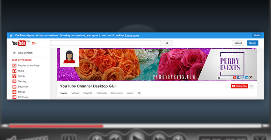
Task: Click the TV Shows icon
Action: tap(14, 97)
